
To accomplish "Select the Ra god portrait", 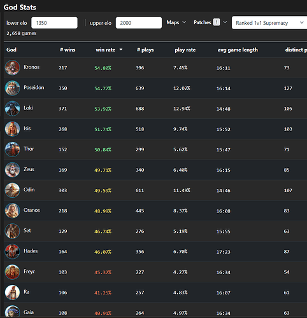I will coord(12,293).
